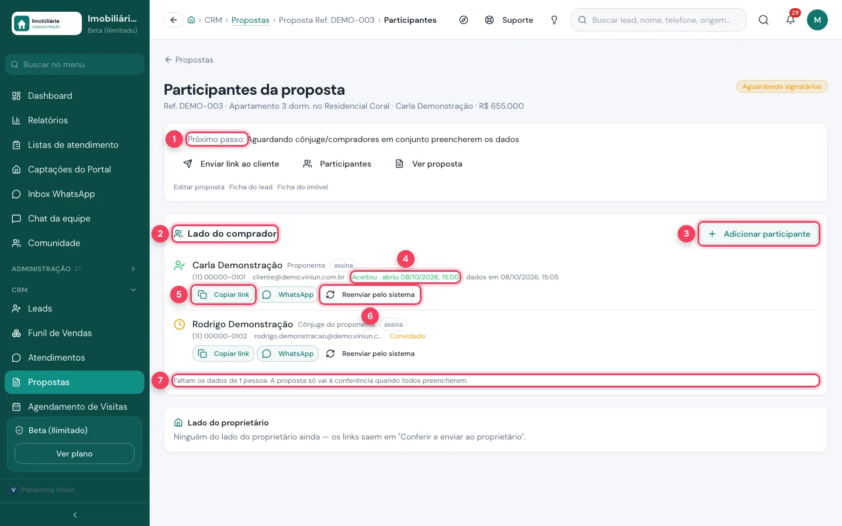
Task: Expand the ADMINISTRAÇÃO section
Action: (x=74, y=269)
